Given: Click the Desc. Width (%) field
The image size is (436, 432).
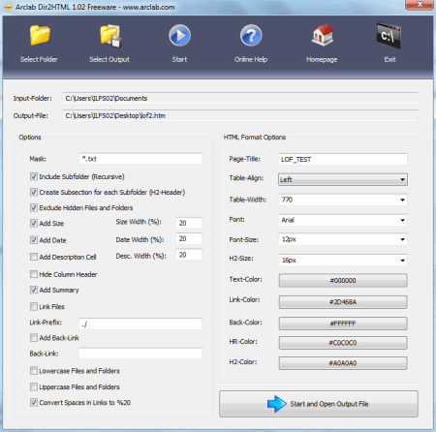Looking at the screenshot, I should 189,255.
